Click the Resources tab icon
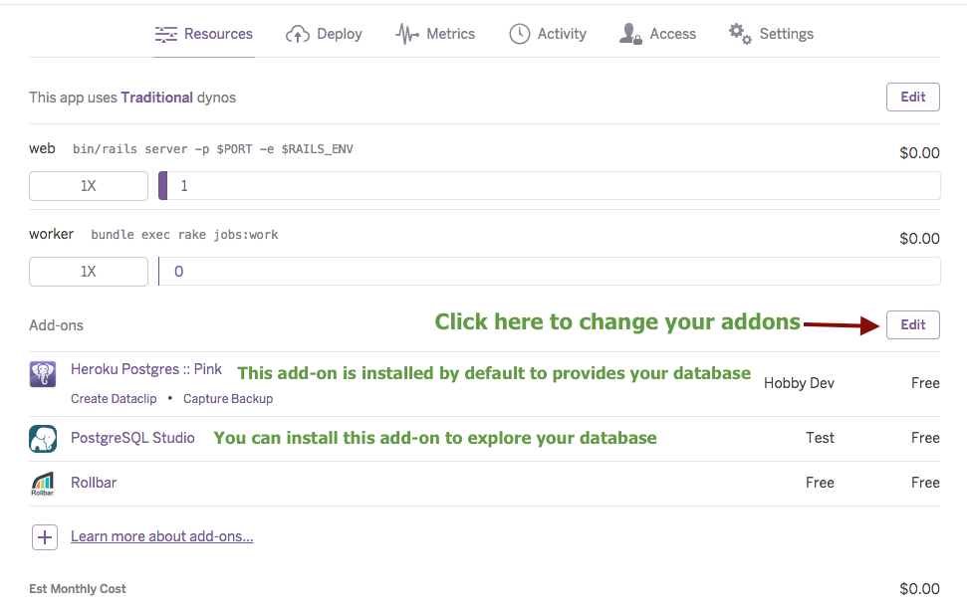967x613 pixels. point(166,35)
